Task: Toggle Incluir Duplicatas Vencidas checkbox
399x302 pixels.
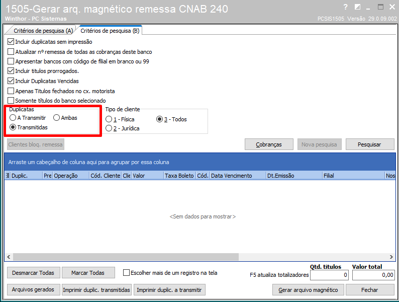Action: point(11,81)
